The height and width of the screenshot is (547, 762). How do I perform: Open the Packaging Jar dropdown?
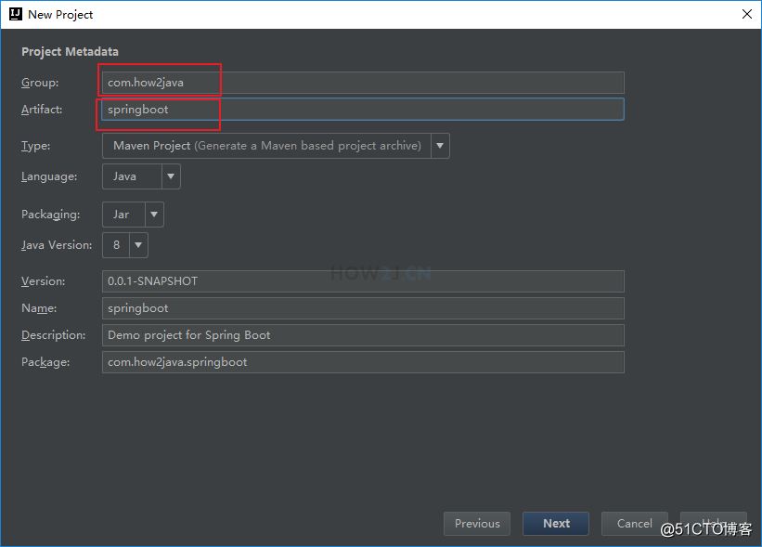coord(133,215)
